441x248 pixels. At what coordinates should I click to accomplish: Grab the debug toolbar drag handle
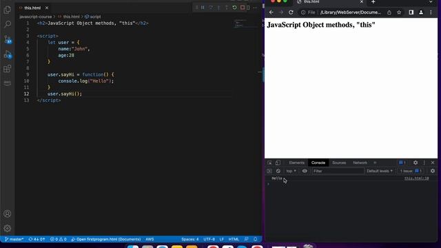[196, 8]
